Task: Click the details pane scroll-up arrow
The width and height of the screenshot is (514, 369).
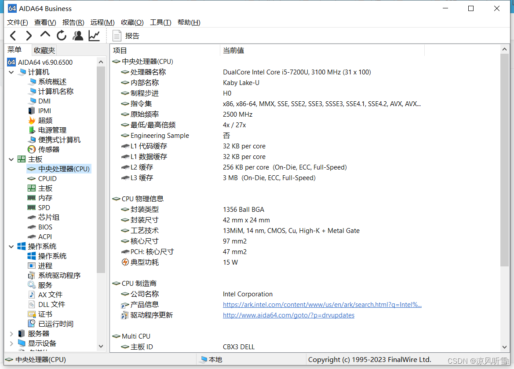Action: pyautogui.click(x=504, y=49)
